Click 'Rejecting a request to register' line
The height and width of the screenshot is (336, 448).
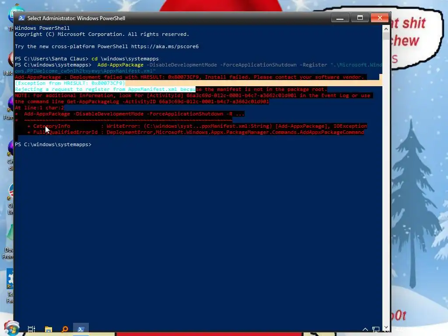(x=171, y=89)
